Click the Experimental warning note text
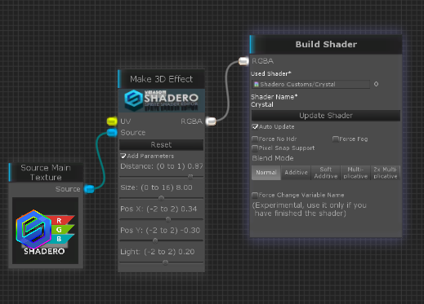This screenshot has height=304, width=424. pyautogui.click(x=310, y=209)
